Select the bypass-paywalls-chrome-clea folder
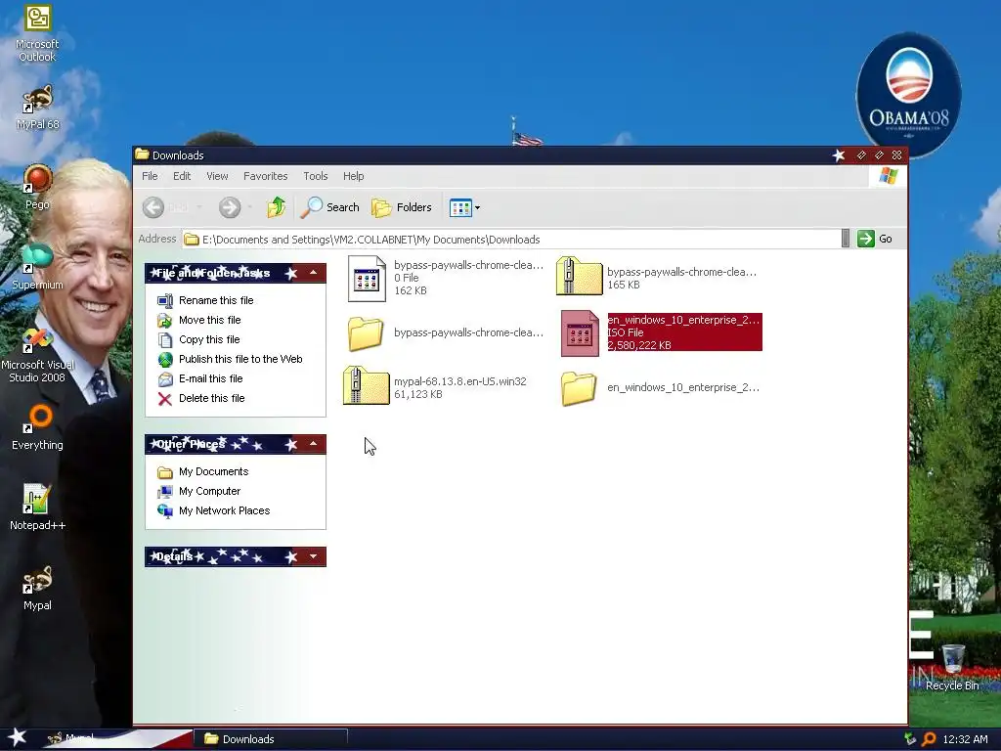 coord(366,333)
